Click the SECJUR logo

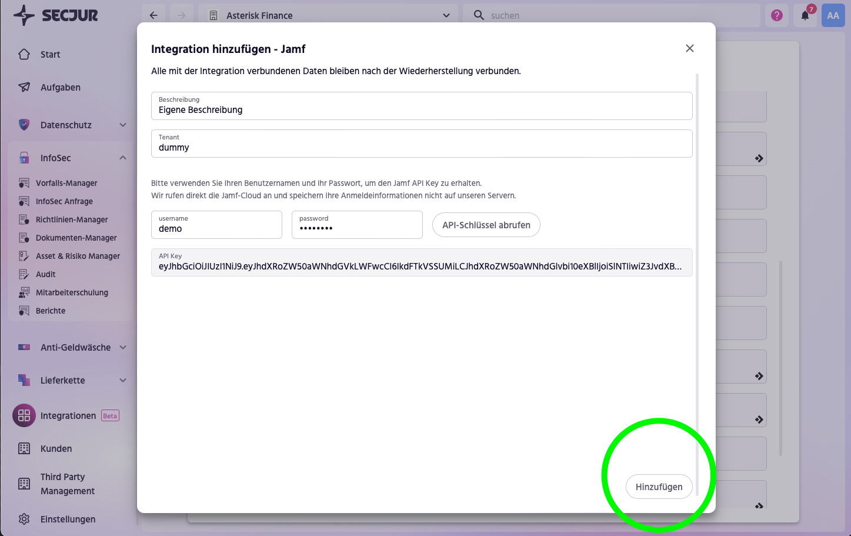click(x=56, y=15)
